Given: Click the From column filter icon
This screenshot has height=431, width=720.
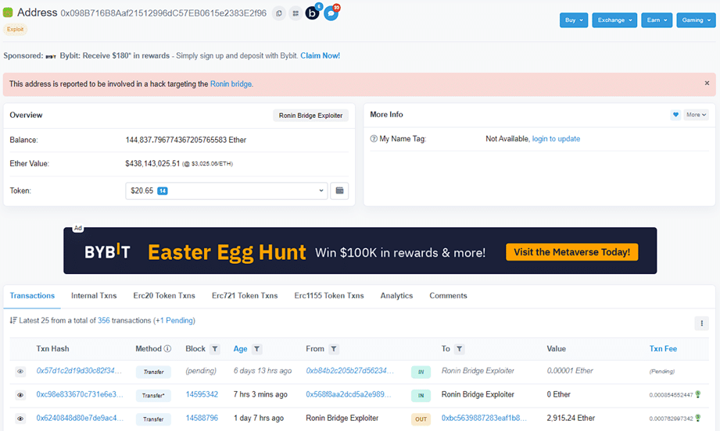Looking at the screenshot, I should click(x=334, y=349).
